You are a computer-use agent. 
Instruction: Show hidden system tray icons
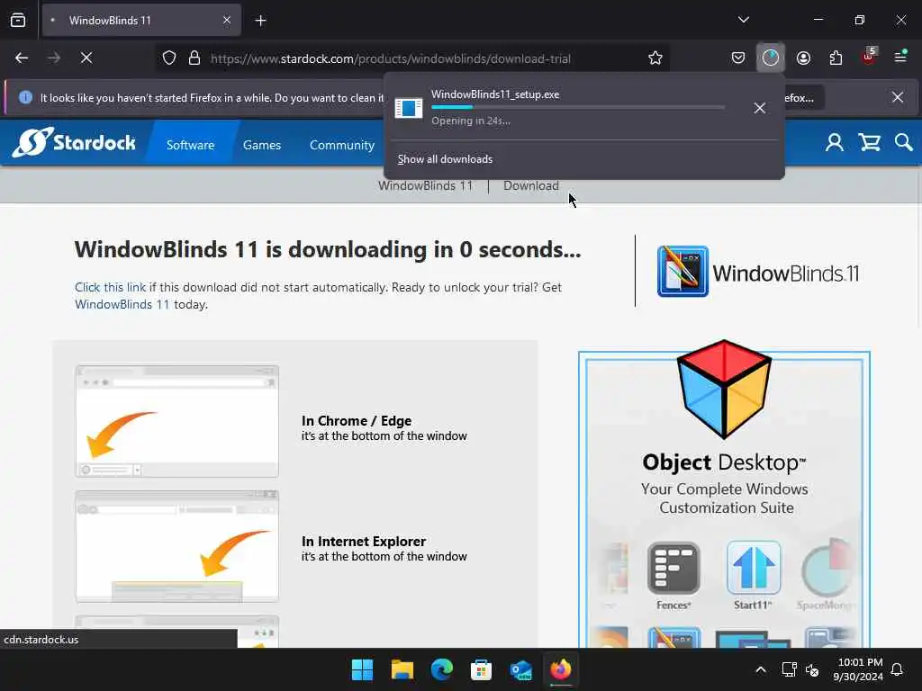click(760, 669)
